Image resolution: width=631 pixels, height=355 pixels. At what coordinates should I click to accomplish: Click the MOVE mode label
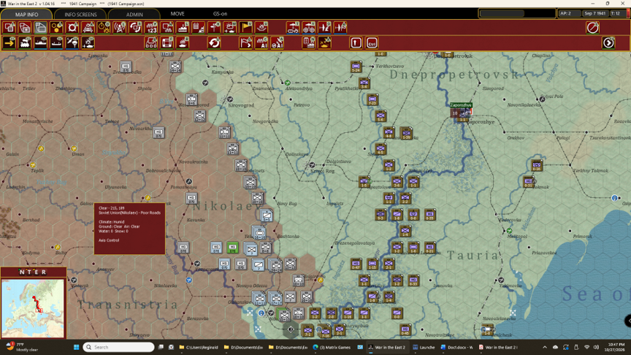(177, 14)
